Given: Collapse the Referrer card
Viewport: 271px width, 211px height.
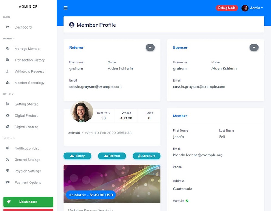Looking at the screenshot, I should [150, 48].
